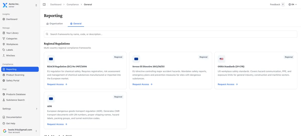Click the Substance Search flask icon
Viewport: 301px width, 136px height.
[4, 100]
